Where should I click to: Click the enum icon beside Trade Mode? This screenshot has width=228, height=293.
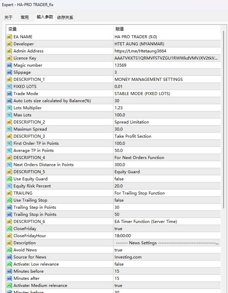(9, 93)
